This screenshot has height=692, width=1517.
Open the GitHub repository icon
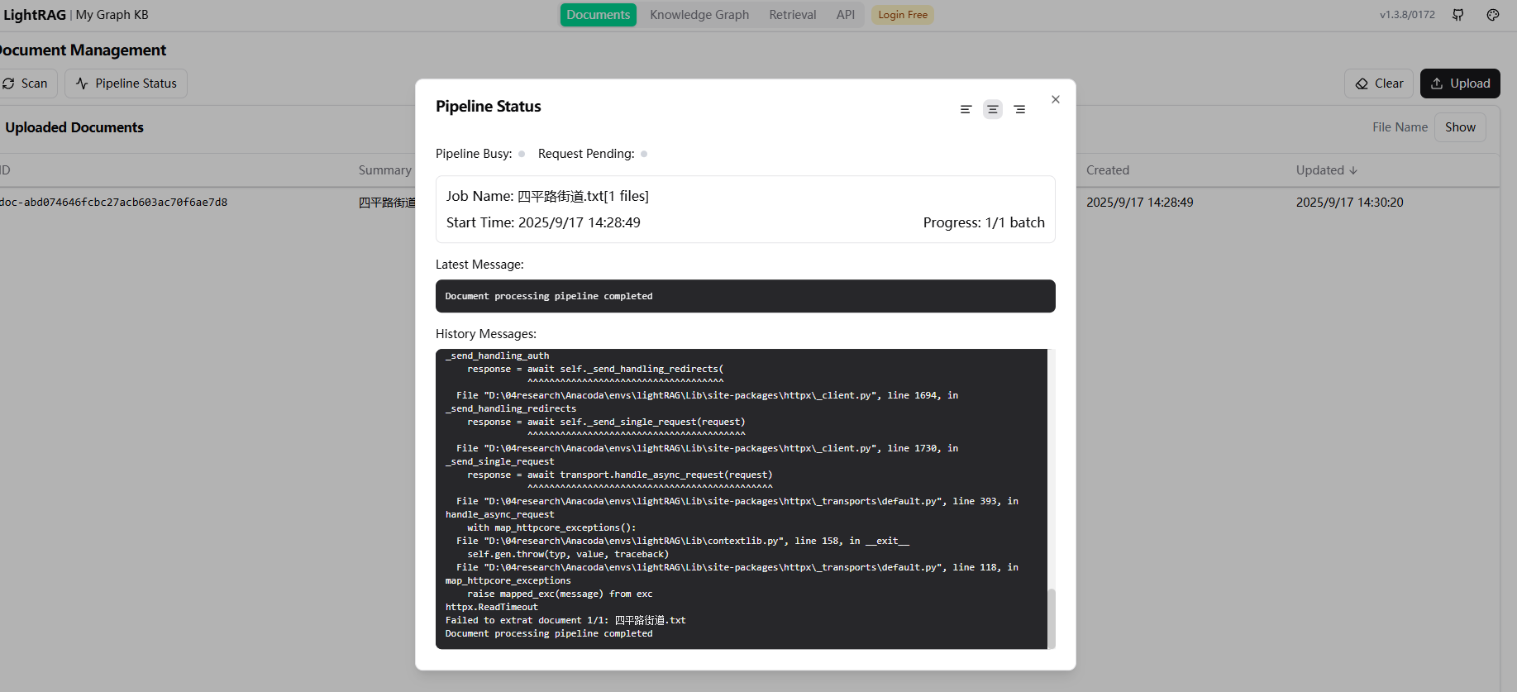point(1458,15)
